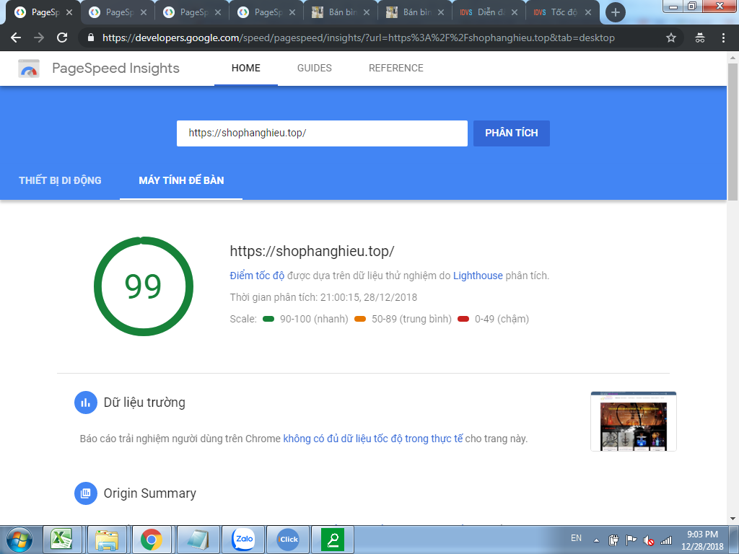Screen dimensions: 739x554
Task: Select the THIẾT BỊ DI ĐỘNG tab
Action: [x=60, y=180]
